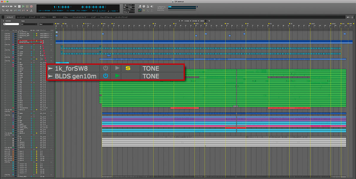
Task: Click the Pause transport button
Action: pyautogui.click(x=27, y=7)
